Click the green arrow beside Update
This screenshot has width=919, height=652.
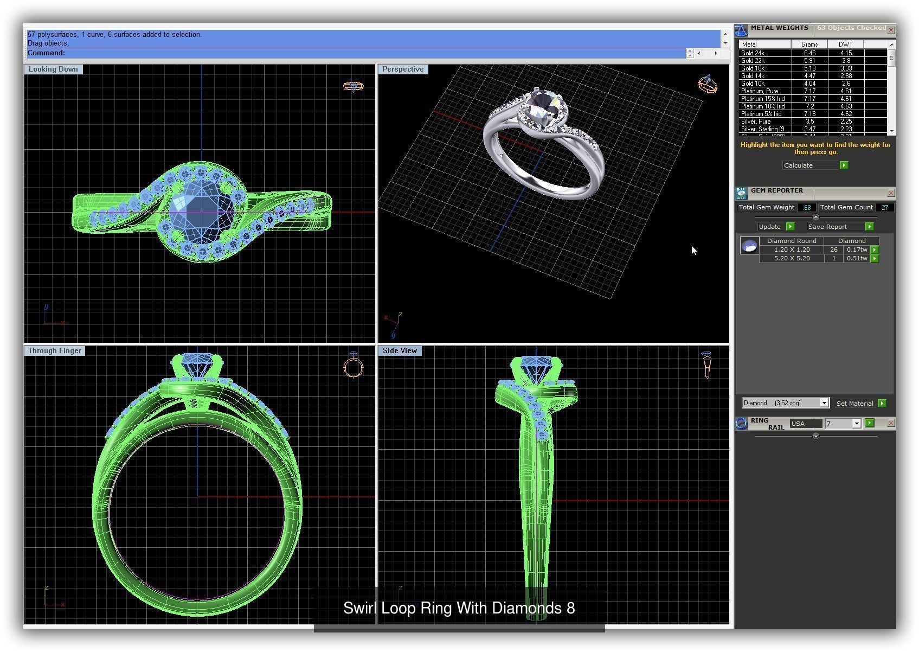point(790,227)
